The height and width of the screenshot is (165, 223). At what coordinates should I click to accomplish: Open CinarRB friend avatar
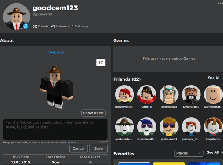tap(146, 95)
